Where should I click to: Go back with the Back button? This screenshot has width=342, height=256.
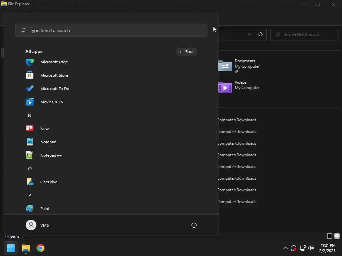tap(186, 52)
